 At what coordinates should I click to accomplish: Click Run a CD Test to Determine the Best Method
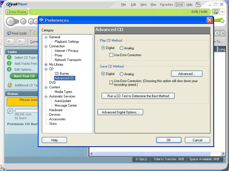click(x=138, y=96)
